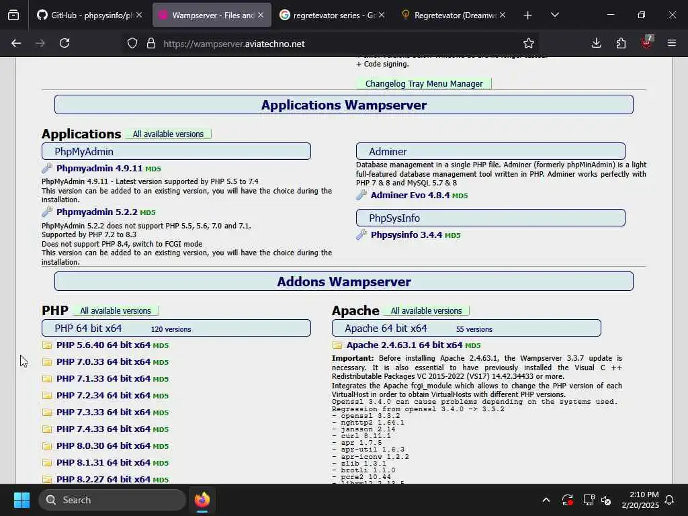688x516 pixels.
Task: Open Windows Start menu
Action: click(21, 500)
